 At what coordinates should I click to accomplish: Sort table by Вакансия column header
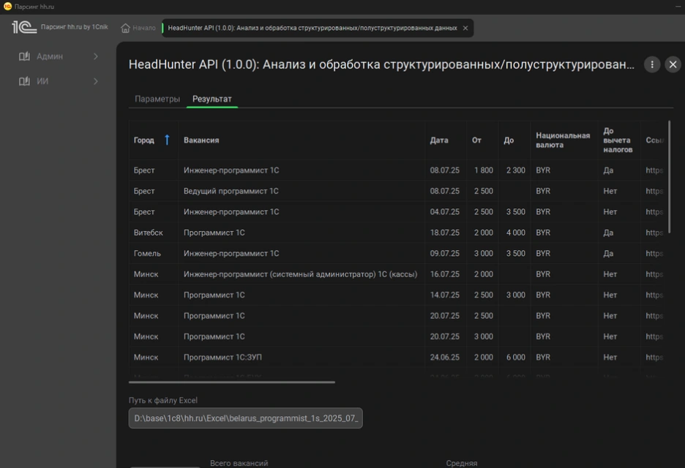(x=201, y=140)
